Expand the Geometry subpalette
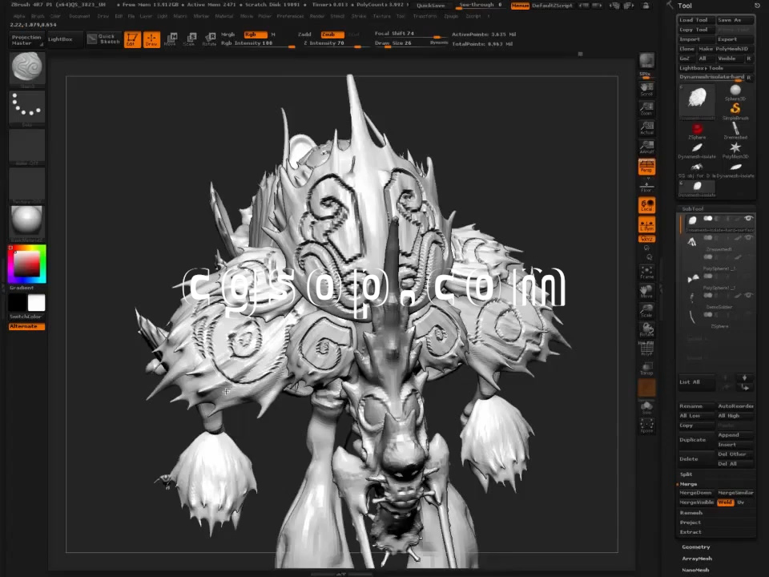 click(696, 547)
